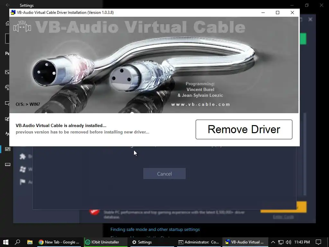Select Colors palette icon in Settings sidebar
Viewport: 329px width, 247px height.
click(7, 87)
